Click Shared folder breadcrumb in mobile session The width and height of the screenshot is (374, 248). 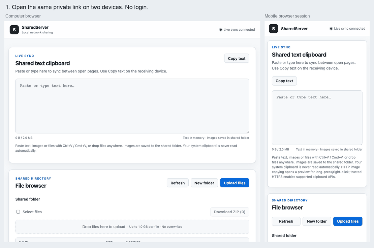284,236
